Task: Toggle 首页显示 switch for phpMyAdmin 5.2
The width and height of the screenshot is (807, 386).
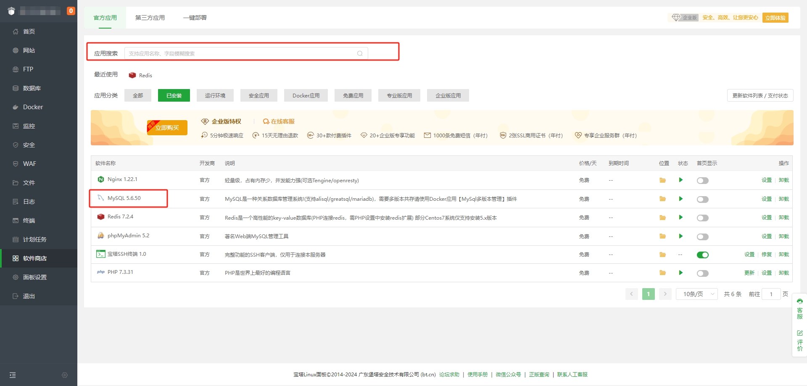Action: click(703, 237)
